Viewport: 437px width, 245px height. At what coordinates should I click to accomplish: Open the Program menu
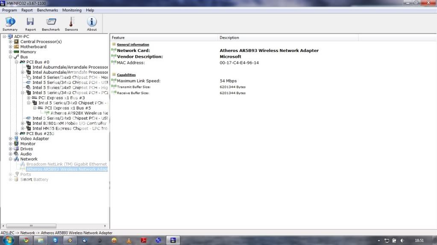pyautogui.click(x=9, y=10)
